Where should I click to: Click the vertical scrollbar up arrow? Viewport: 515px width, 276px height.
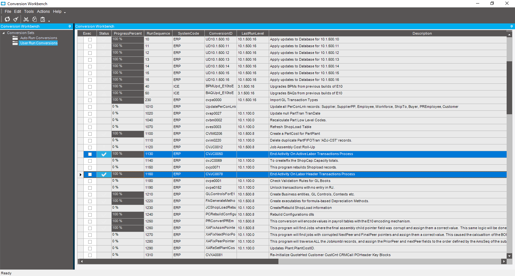coord(509,34)
